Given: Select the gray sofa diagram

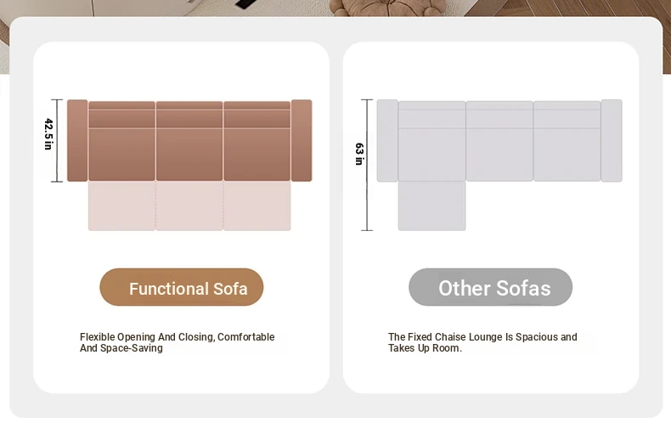Looking at the screenshot, I should click(499, 165).
